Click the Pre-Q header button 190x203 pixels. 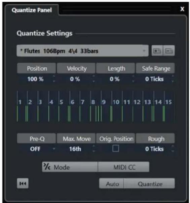coord(36,138)
